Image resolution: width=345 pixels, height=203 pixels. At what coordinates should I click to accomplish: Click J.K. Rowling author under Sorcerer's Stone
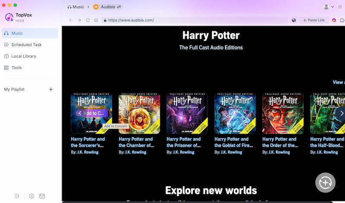click(x=88, y=152)
